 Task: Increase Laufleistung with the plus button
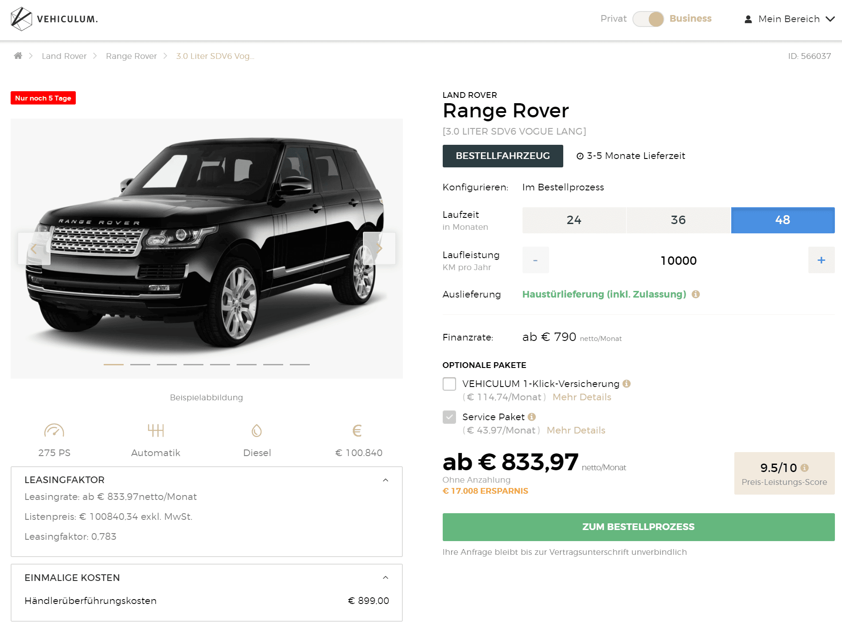pyautogui.click(x=821, y=260)
